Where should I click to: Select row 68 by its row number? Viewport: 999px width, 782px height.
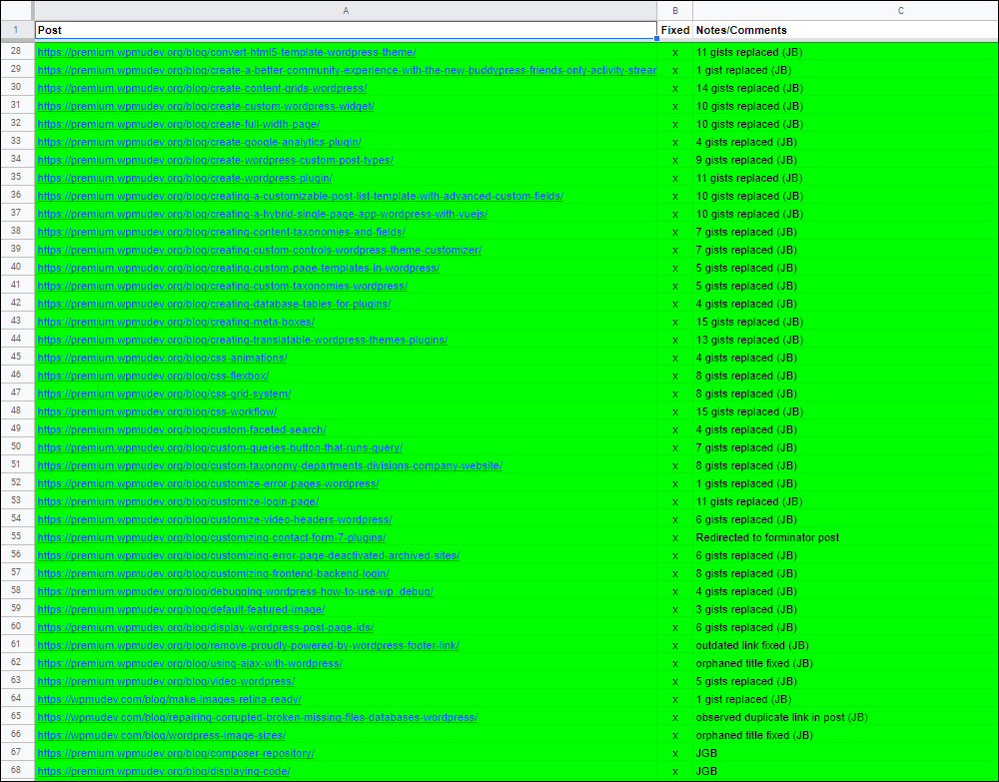point(16,772)
